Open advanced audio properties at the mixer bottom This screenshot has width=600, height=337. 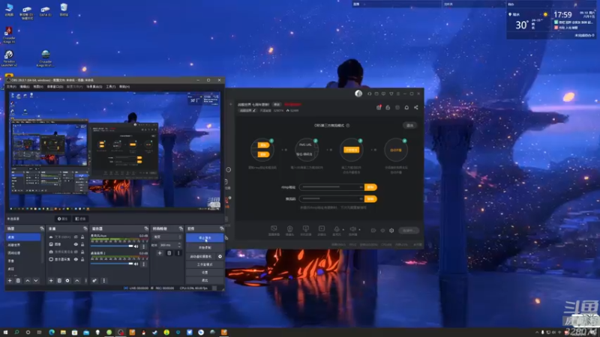pyautogui.click(x=94, y=280)
